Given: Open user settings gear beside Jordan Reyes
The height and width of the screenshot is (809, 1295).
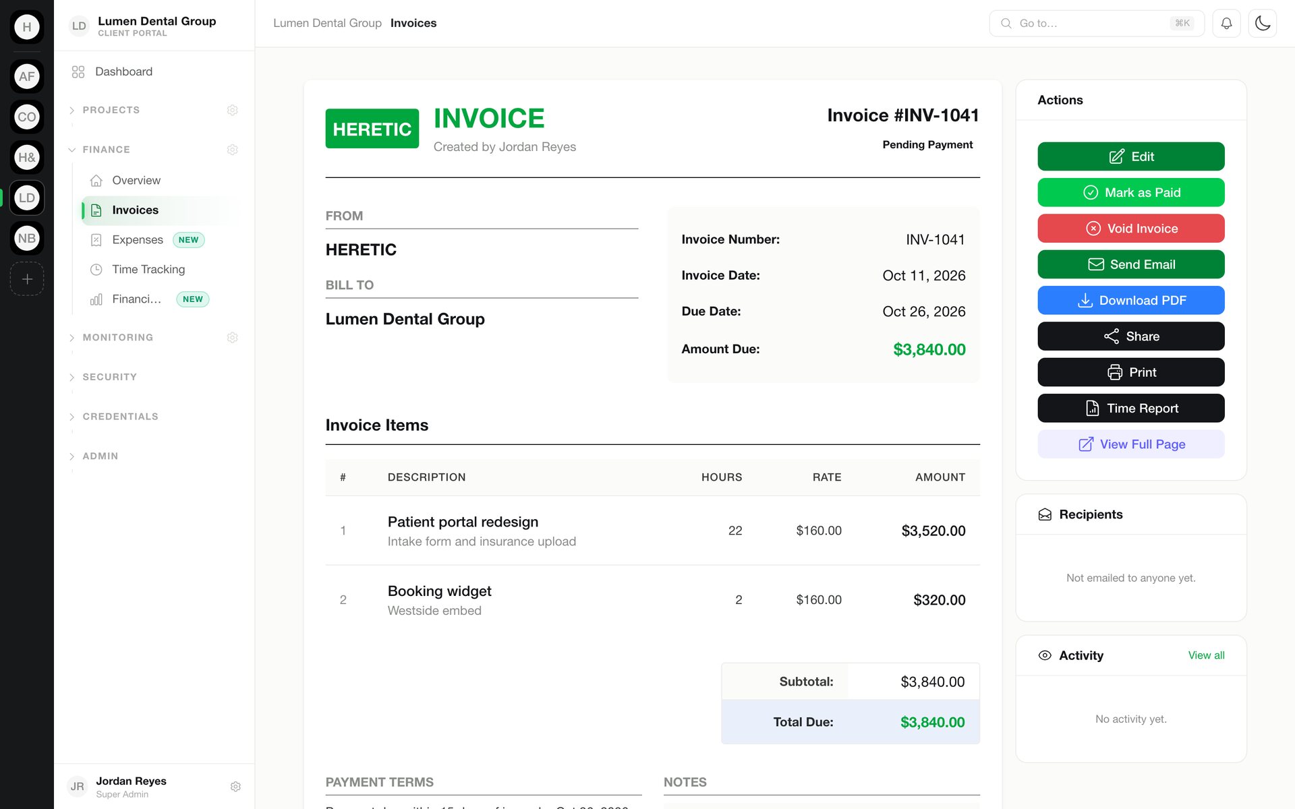Looking at the screenshot, I should click(x=235, y=787).
